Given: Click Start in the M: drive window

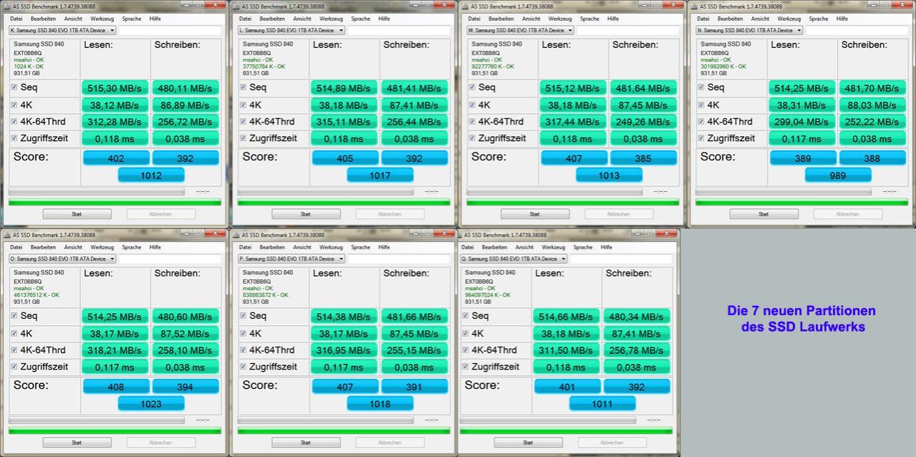Looking at the screenshot, I should (534, 213).
